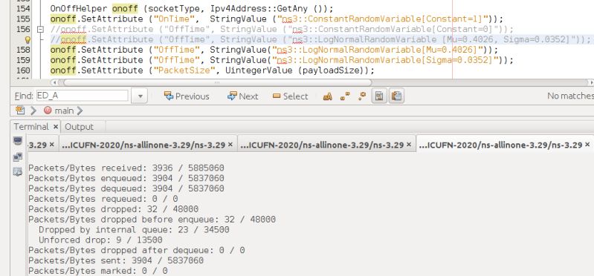Click line number 159 in gutter

24,60
